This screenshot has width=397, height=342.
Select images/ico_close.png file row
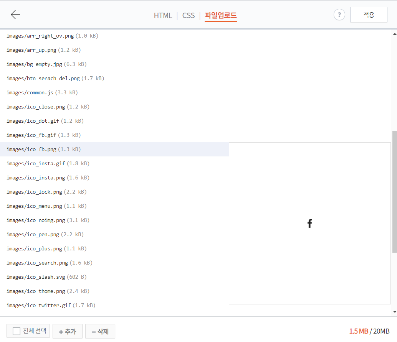114,107
